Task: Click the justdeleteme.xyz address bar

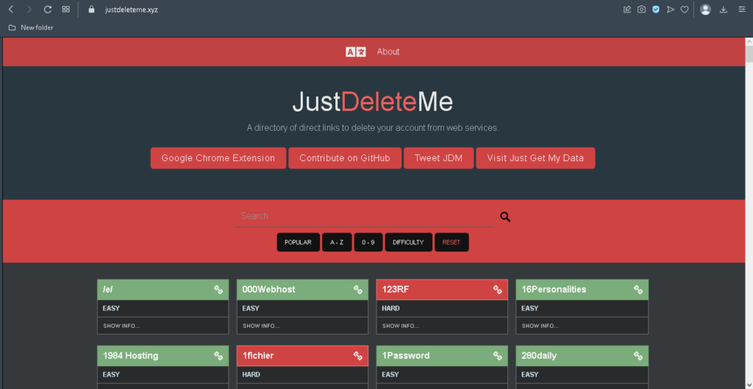Action: [x=132, y=10]
